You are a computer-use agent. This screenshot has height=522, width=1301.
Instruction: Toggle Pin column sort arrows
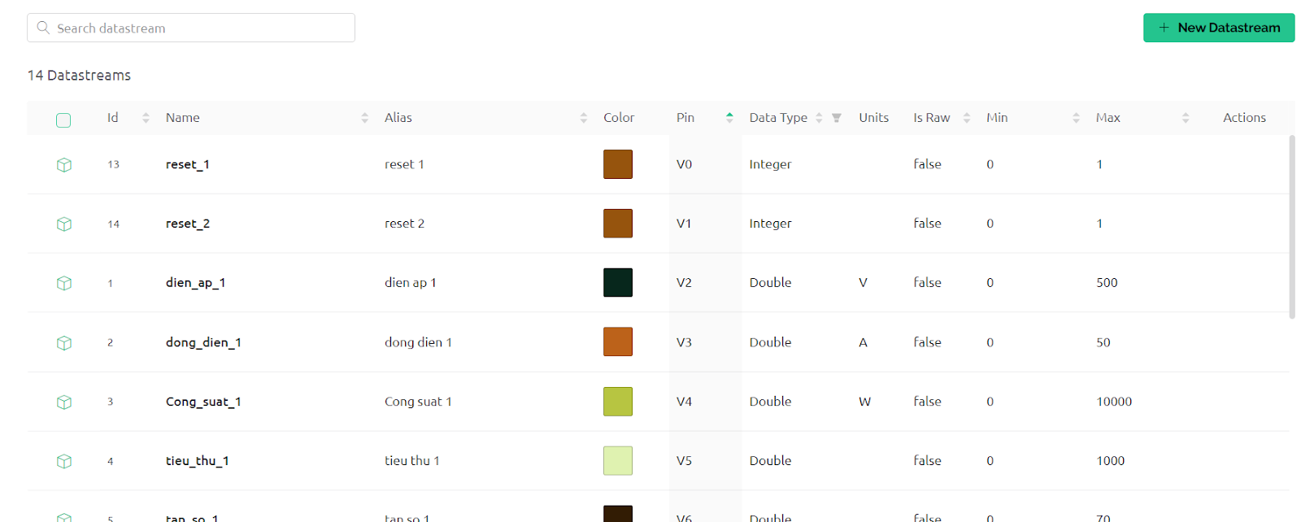pyautogui.click(x=729, y=118)
